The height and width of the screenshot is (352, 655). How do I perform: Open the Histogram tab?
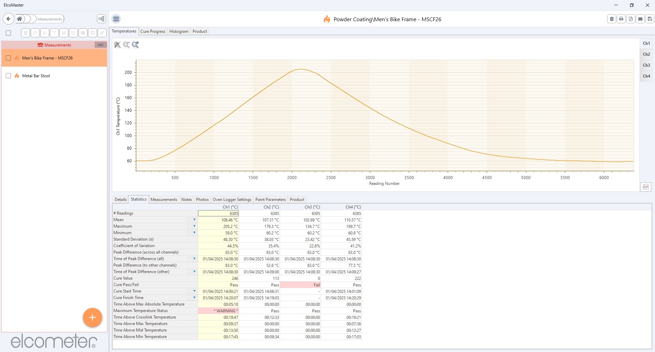point(179,31)
